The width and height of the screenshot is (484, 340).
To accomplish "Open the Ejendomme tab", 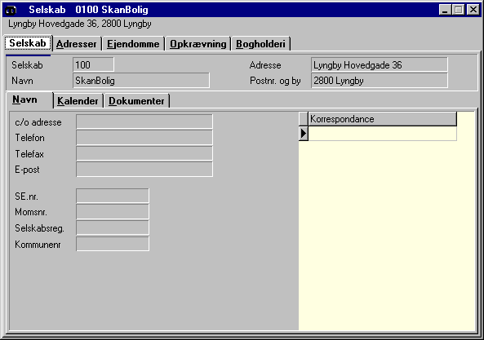I will [x=133, y=44].
